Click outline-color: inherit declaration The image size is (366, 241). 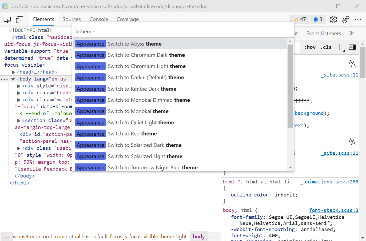point(264,195)
